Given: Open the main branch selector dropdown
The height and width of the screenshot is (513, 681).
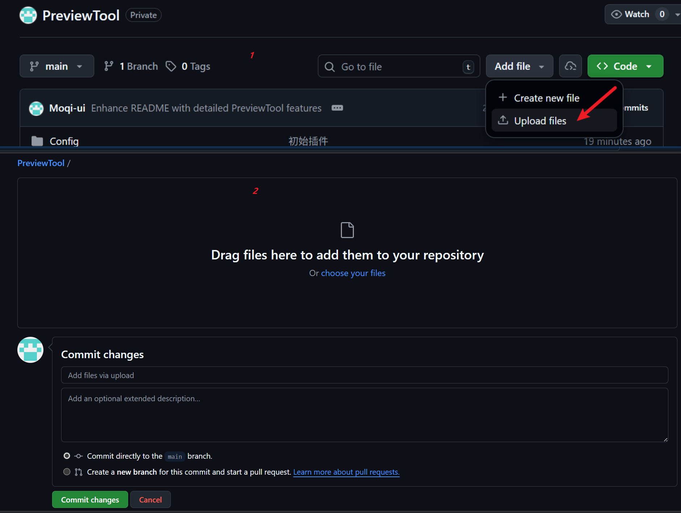Looking at the screenshot, I should [x=57, y=66].
